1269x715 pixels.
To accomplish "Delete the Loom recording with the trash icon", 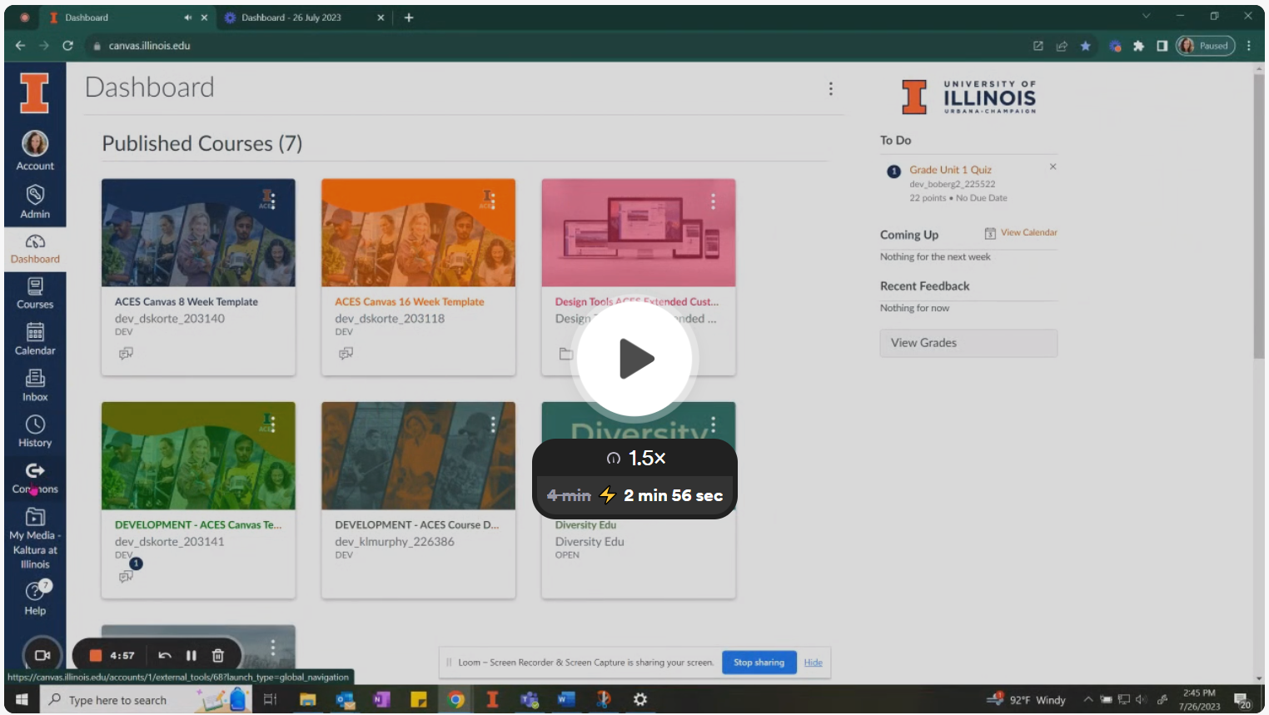I will coord(218,656).
